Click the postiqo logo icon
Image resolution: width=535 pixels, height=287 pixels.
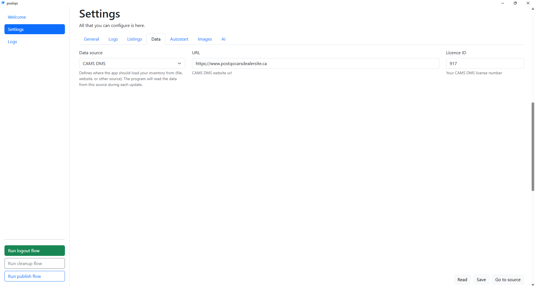(3, 3)
